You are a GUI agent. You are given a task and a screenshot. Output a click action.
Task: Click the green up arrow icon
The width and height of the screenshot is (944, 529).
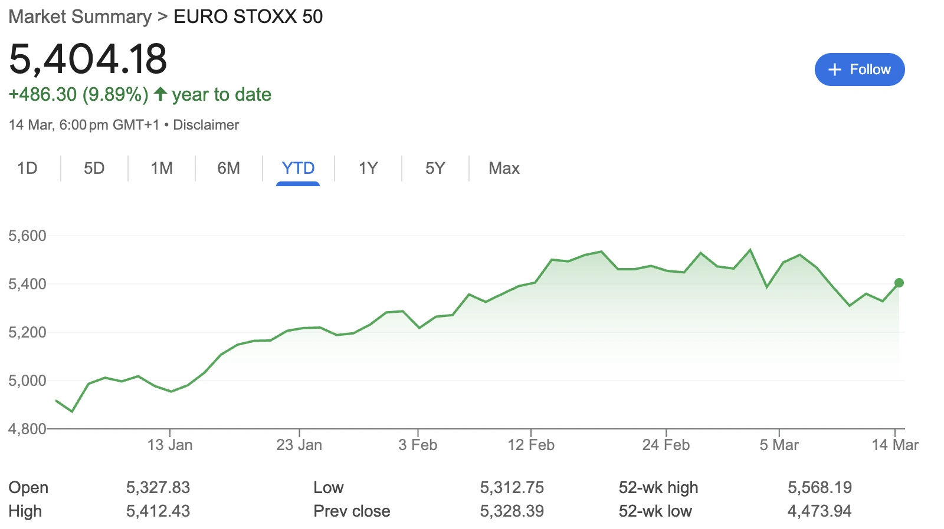pyautogui.click(x=160, y=94)
